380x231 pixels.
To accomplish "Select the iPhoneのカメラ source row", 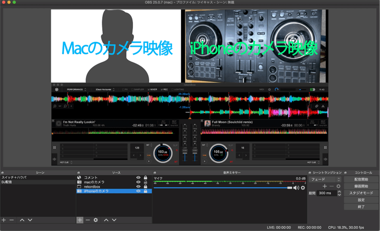I will pos(114,191).
